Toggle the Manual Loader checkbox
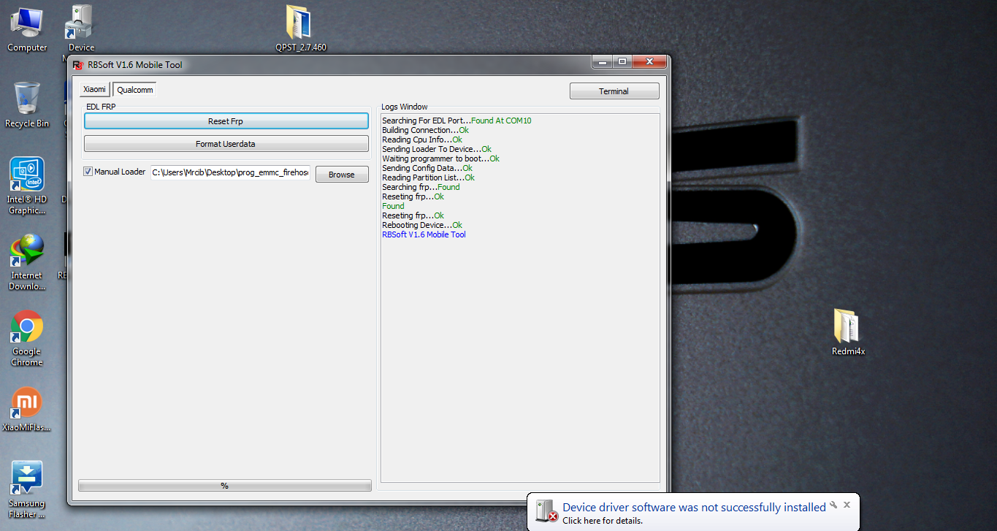 pyautogui.click(x=88, y=172)
